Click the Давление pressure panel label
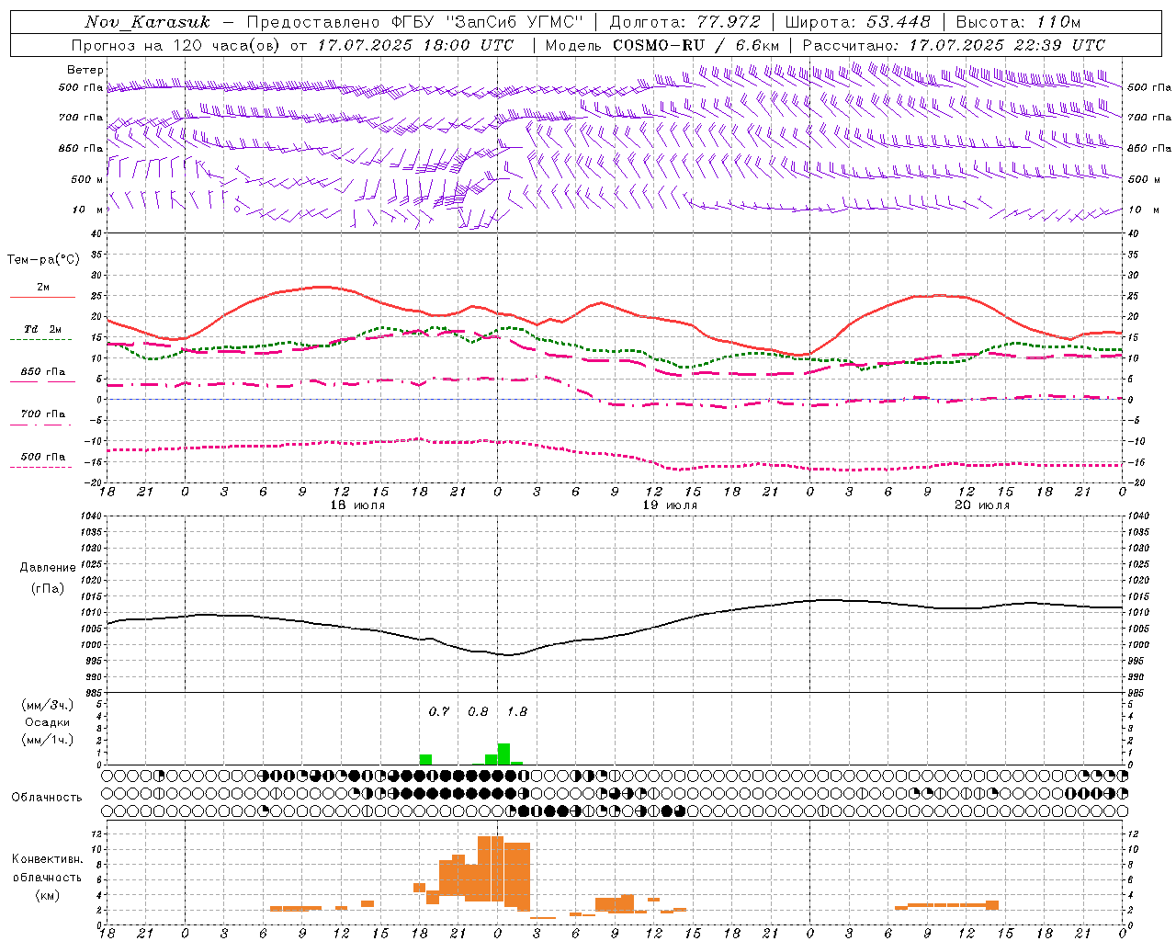Image resolution: width=1176 pixels, height=941 pixels. pyautogui.click(x=47, y=568)
